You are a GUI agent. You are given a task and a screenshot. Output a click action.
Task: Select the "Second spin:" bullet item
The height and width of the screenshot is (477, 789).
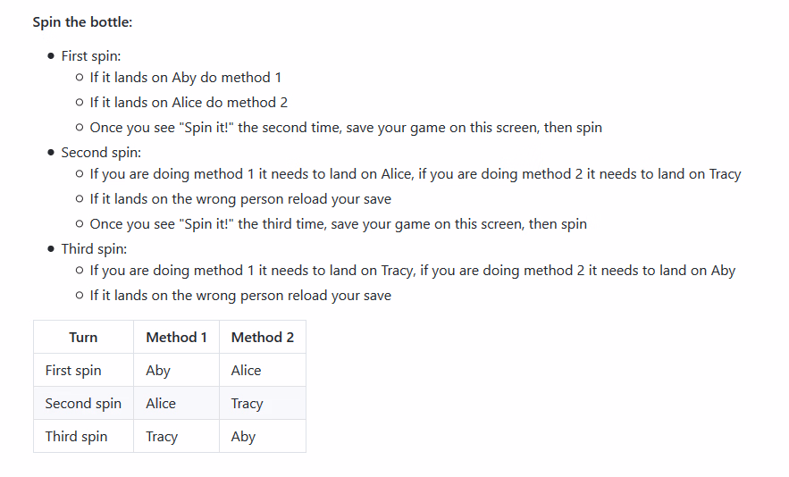tap(101, 153)
